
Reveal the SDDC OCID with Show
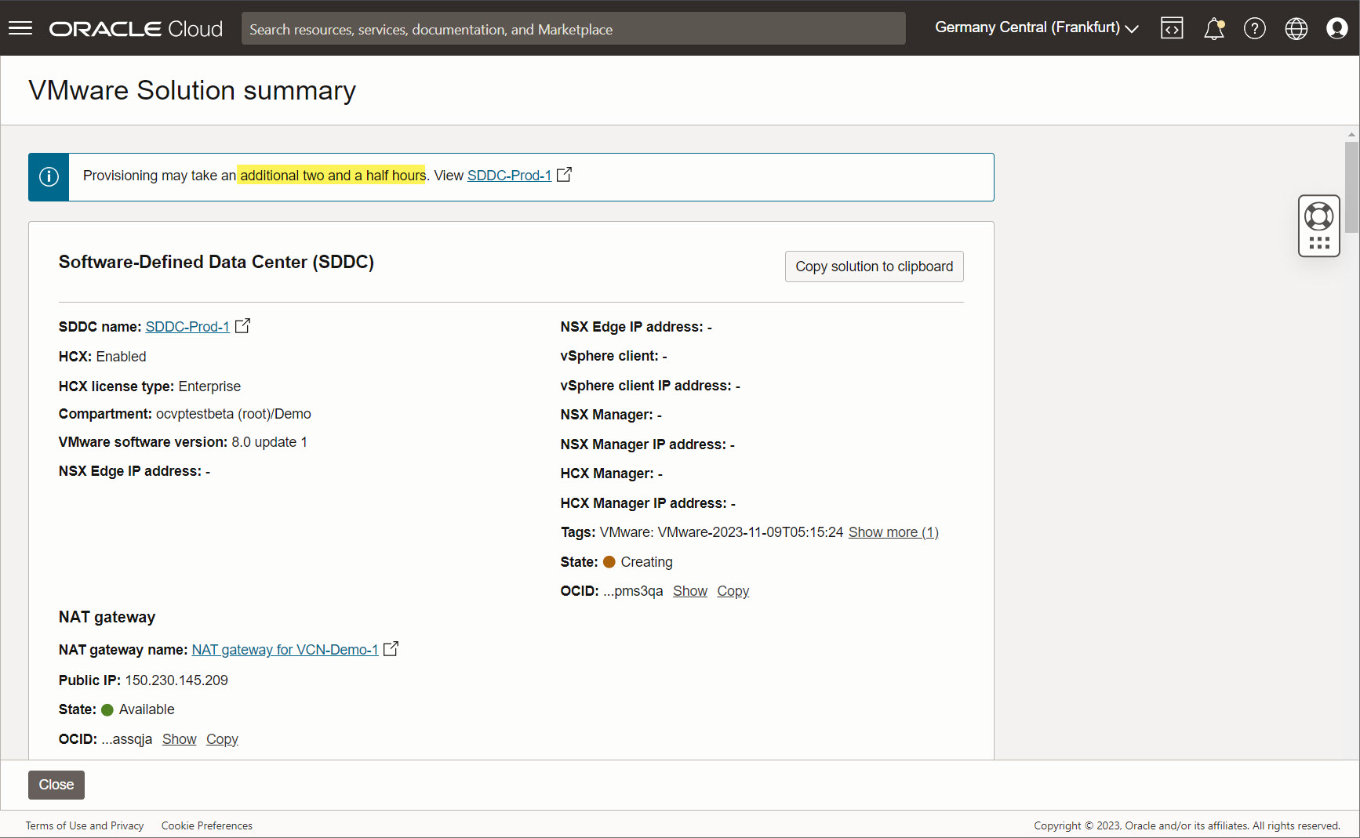(x=689, y=590)
